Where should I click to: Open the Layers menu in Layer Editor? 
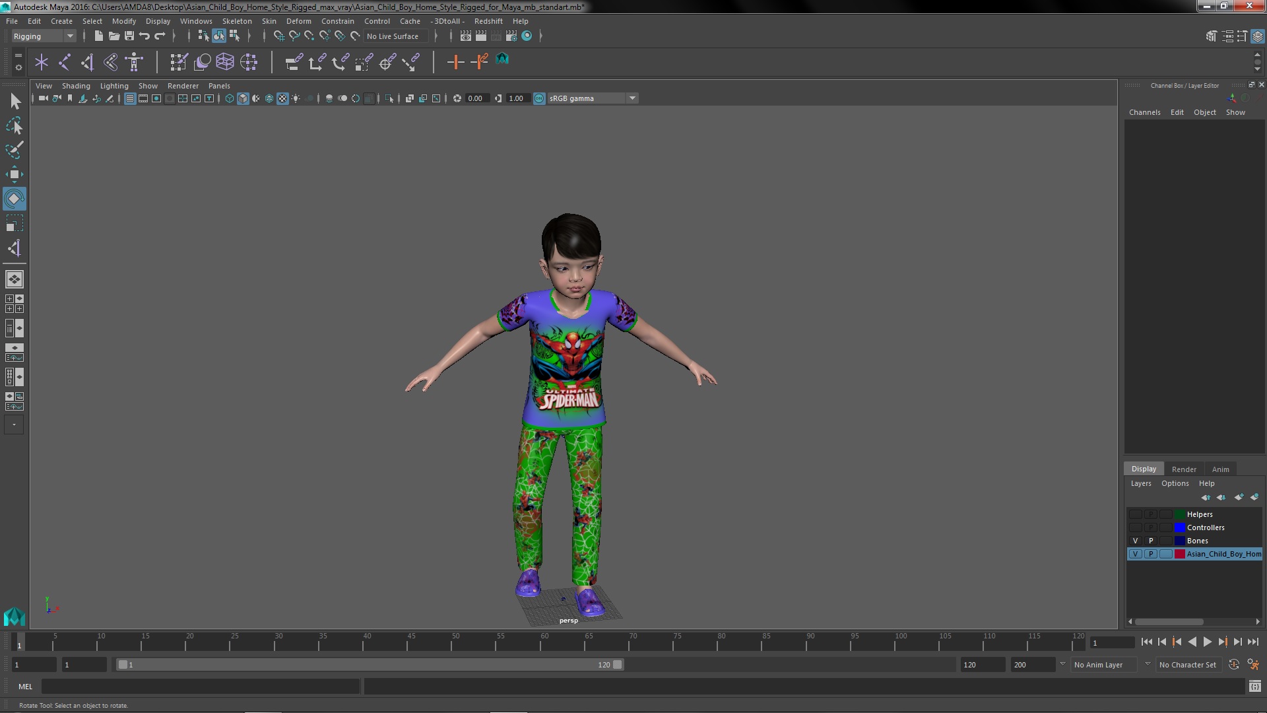click(1140, 483)
